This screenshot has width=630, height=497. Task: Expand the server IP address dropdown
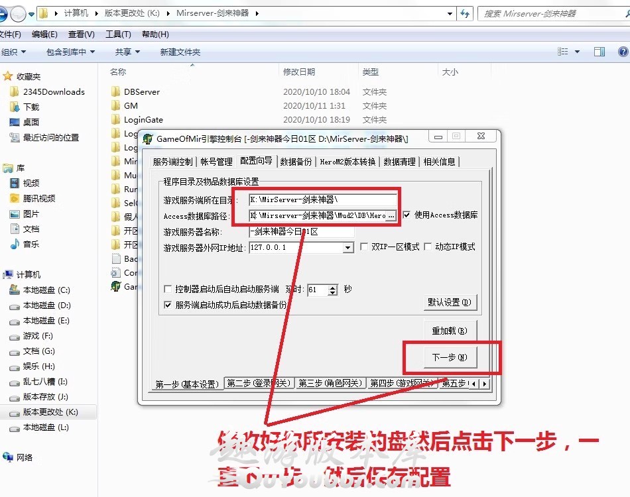347,248
